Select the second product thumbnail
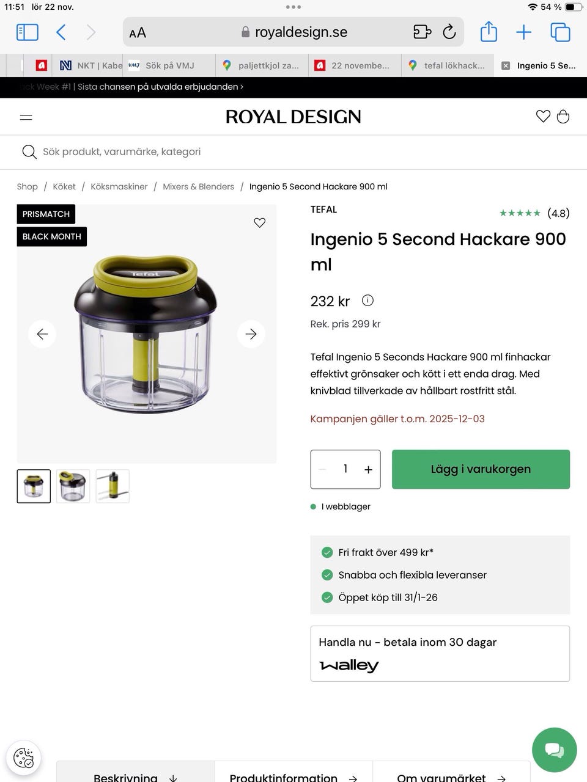The height and width of the screenshot is (782, 587). [x=73, y=486]
